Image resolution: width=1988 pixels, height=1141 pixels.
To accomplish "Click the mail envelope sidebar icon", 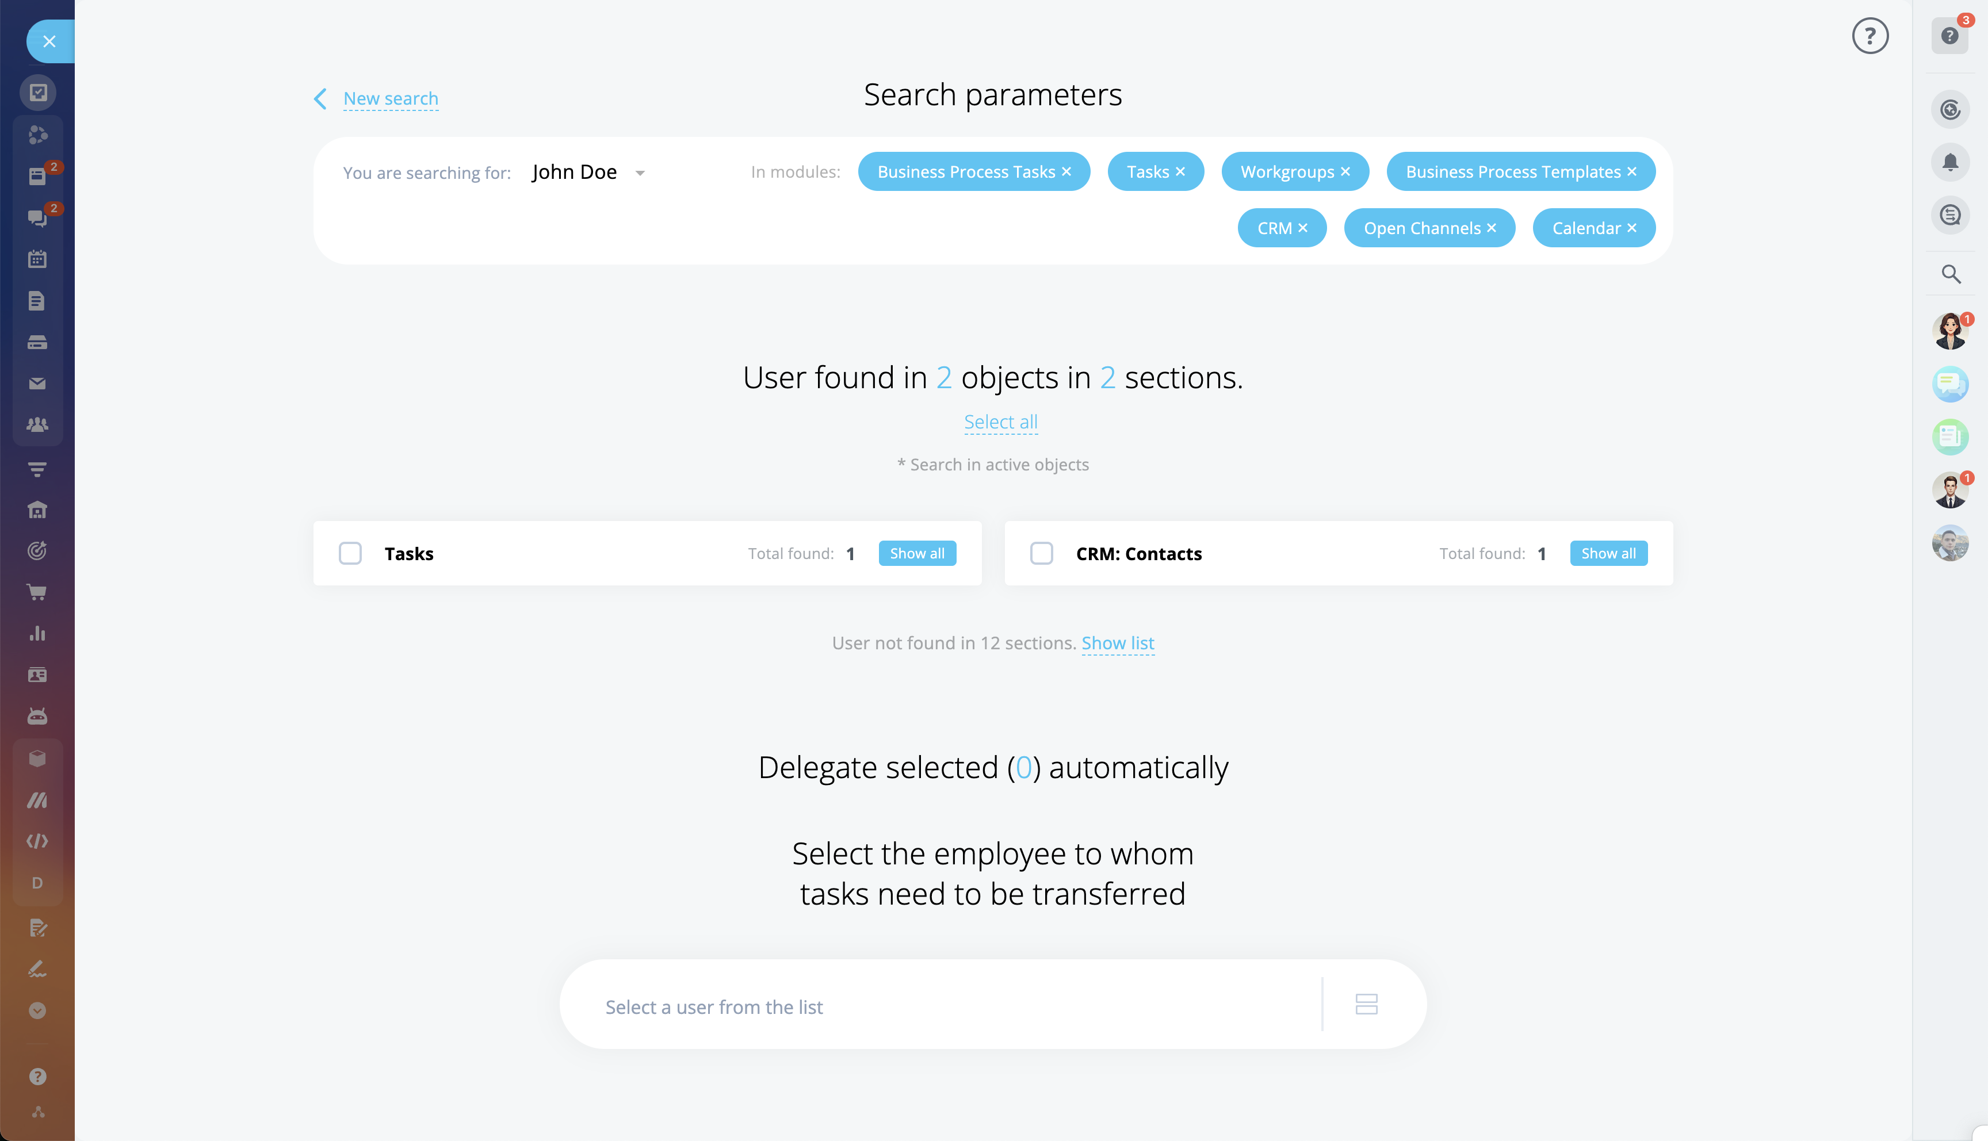I will coord(37,383).
